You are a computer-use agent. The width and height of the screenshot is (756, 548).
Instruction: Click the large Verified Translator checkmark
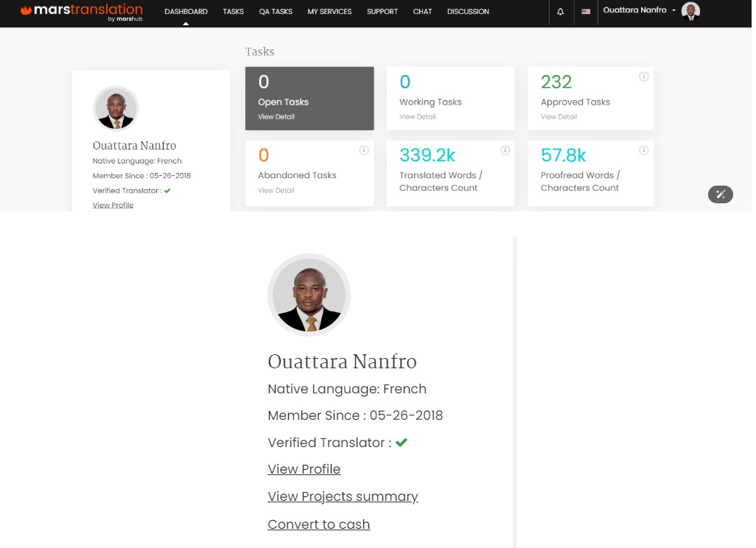pyautogui.click(x=402, y=443)
